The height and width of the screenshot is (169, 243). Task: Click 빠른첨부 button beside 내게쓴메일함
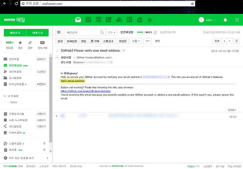(x=41, y=84)
